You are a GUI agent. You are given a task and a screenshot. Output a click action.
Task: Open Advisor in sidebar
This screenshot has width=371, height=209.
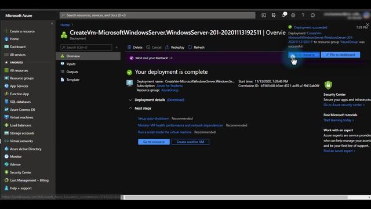pyautogui.click(x=15, y=164)
